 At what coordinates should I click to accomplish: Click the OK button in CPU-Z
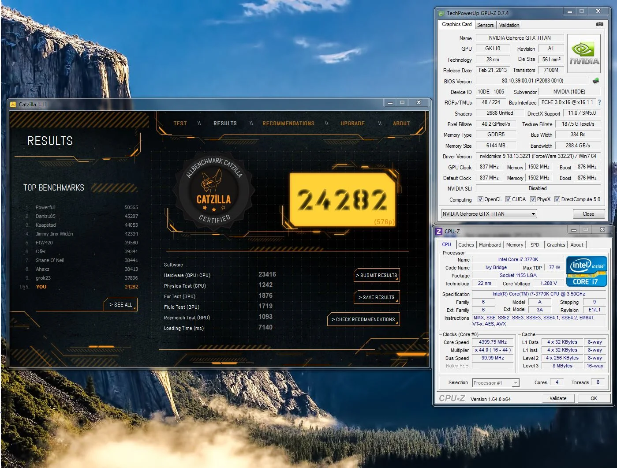(x=594, y=398)
